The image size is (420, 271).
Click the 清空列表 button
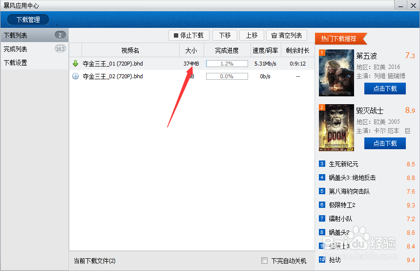tap(287, 35)
